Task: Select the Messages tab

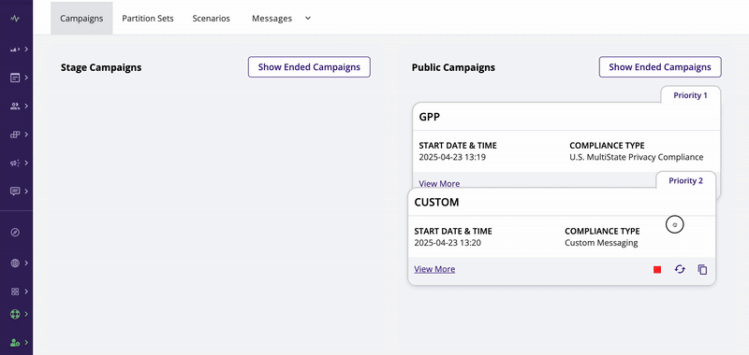Action: 272,19
